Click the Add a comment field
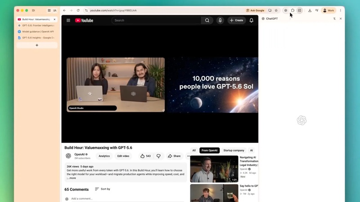360x202 pixels. point(127,198)
